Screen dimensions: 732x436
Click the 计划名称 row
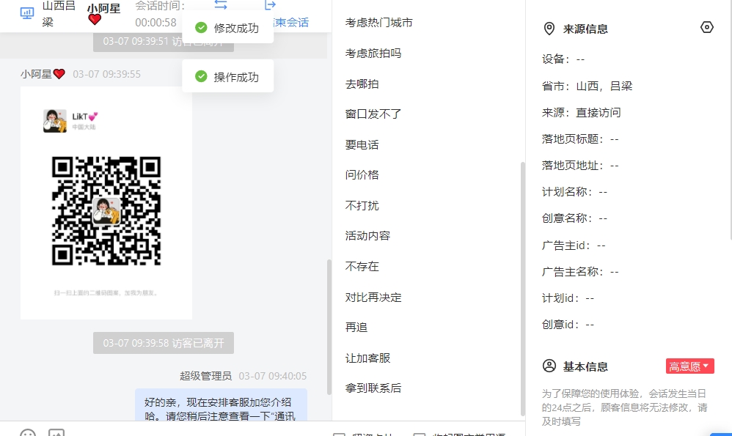tap(574, 192)
